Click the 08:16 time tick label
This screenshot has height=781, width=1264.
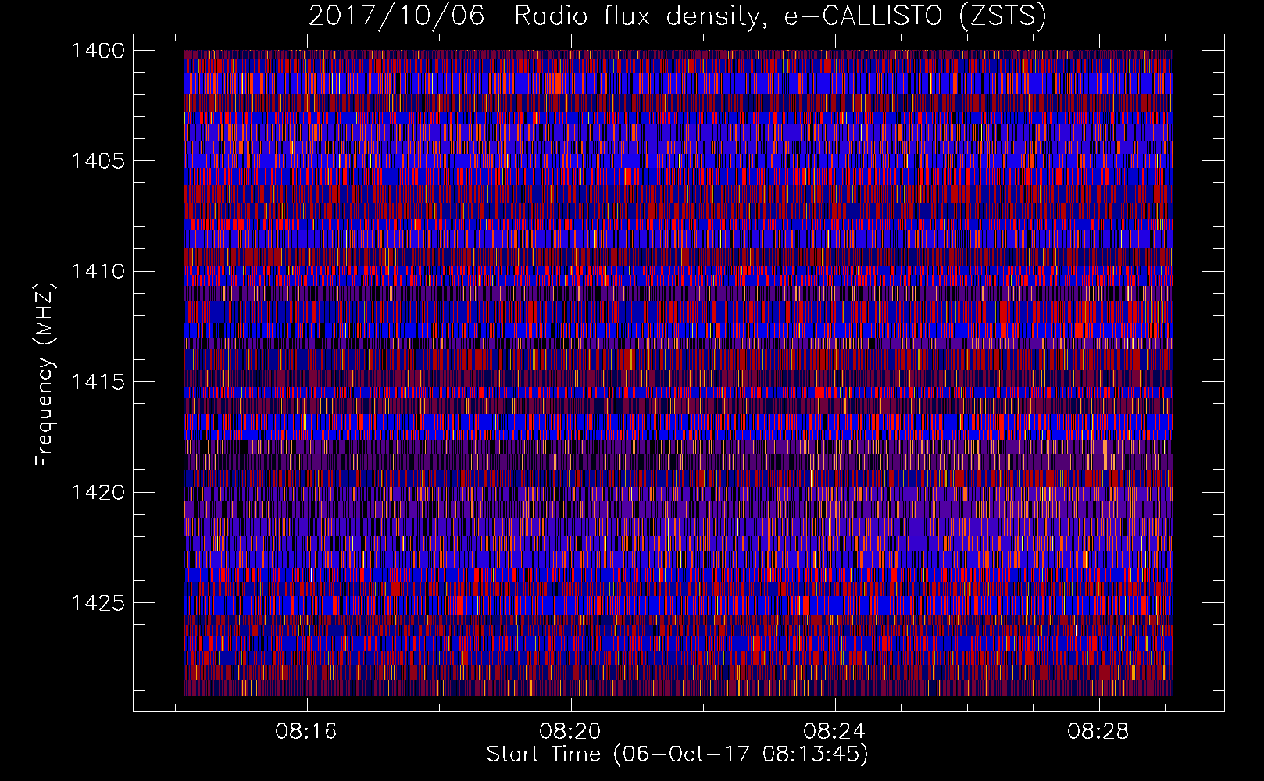(306, 732)
